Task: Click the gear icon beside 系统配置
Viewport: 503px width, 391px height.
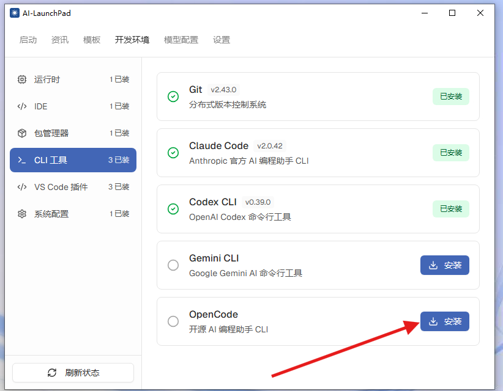Action: [22, 214]
